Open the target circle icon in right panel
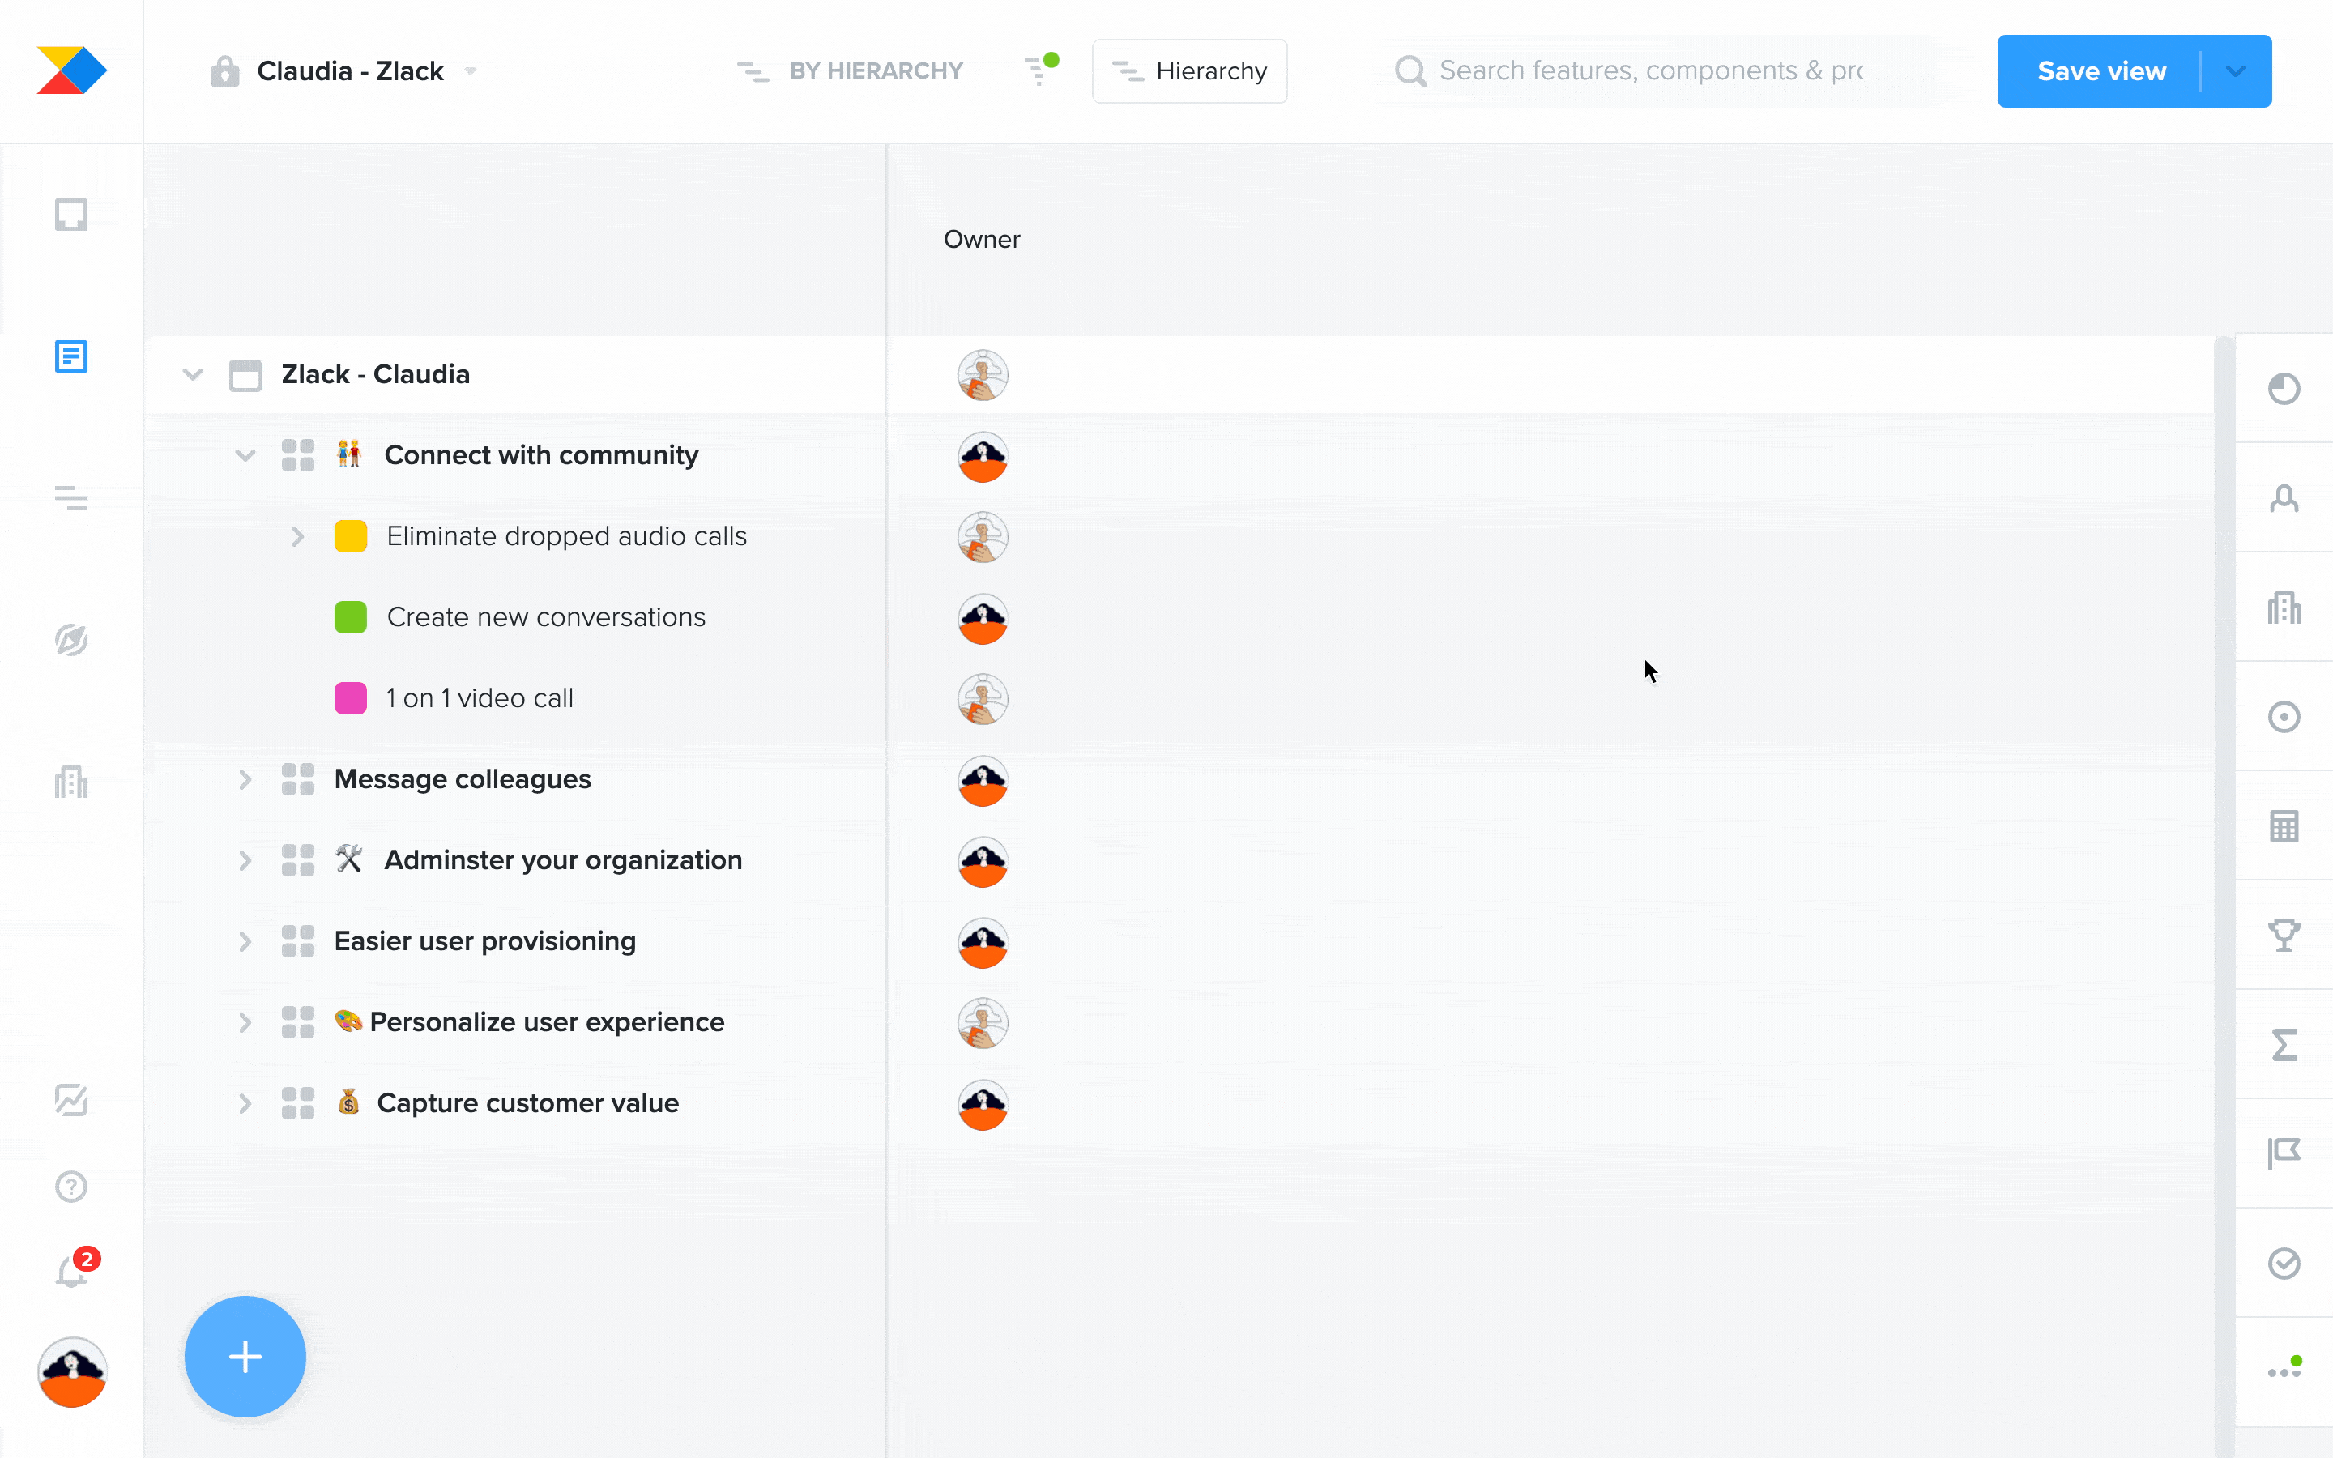Image resolution: width=2333 pixels, height=1458 pixels. [x=2284, y=717]
